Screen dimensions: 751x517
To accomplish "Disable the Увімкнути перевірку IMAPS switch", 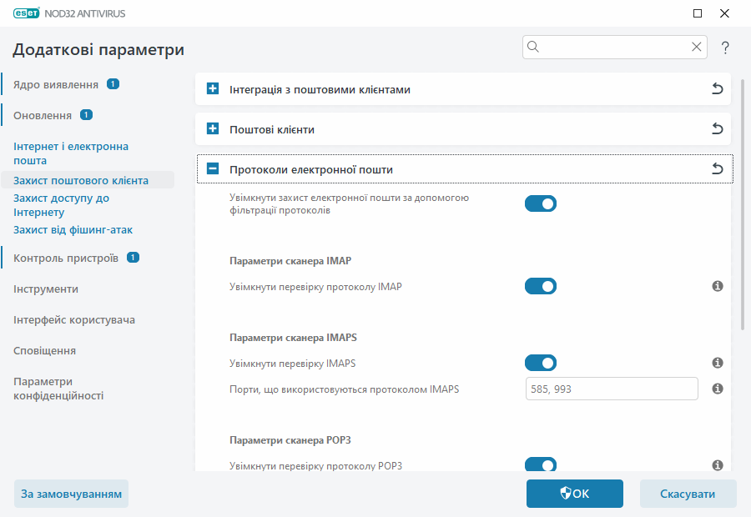I will tap(540, 363).
